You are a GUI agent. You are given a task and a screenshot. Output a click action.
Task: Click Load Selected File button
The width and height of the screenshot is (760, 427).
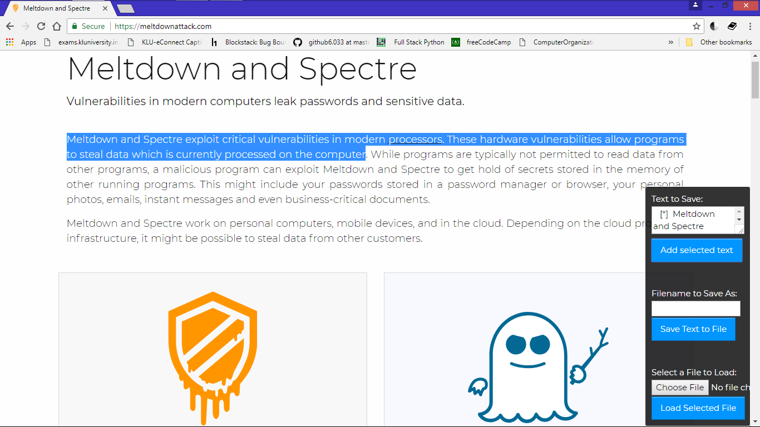pos(698,408)
